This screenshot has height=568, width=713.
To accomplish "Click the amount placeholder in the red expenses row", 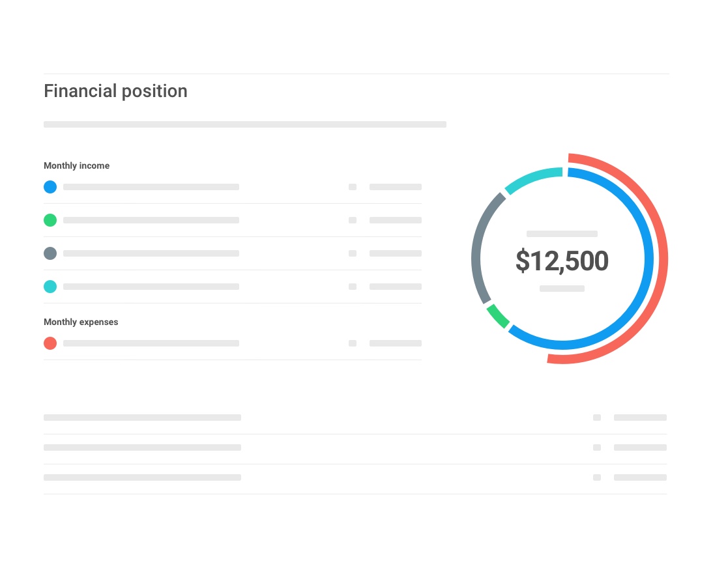I will coord(395,343).
